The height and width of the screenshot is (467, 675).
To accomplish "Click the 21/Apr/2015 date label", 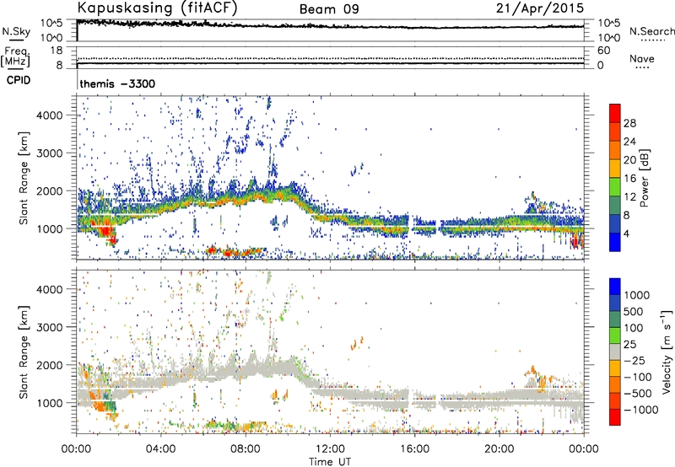I will (x=540, y=8).
